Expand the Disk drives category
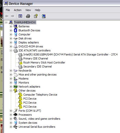Image resolution: width=120 pixels, height=133 pixels. coord(11,38)
